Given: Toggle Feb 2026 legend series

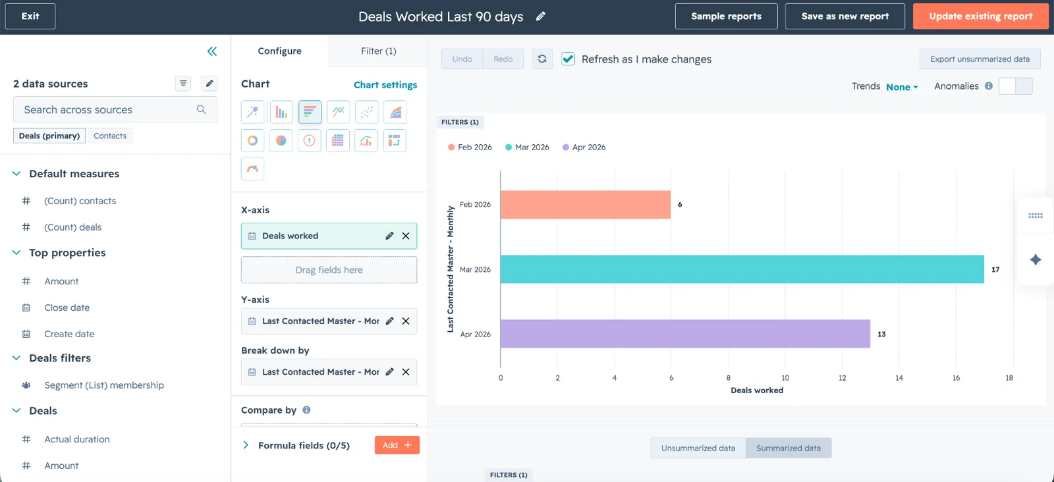Looking at the screenshot, I should (470, 147).
